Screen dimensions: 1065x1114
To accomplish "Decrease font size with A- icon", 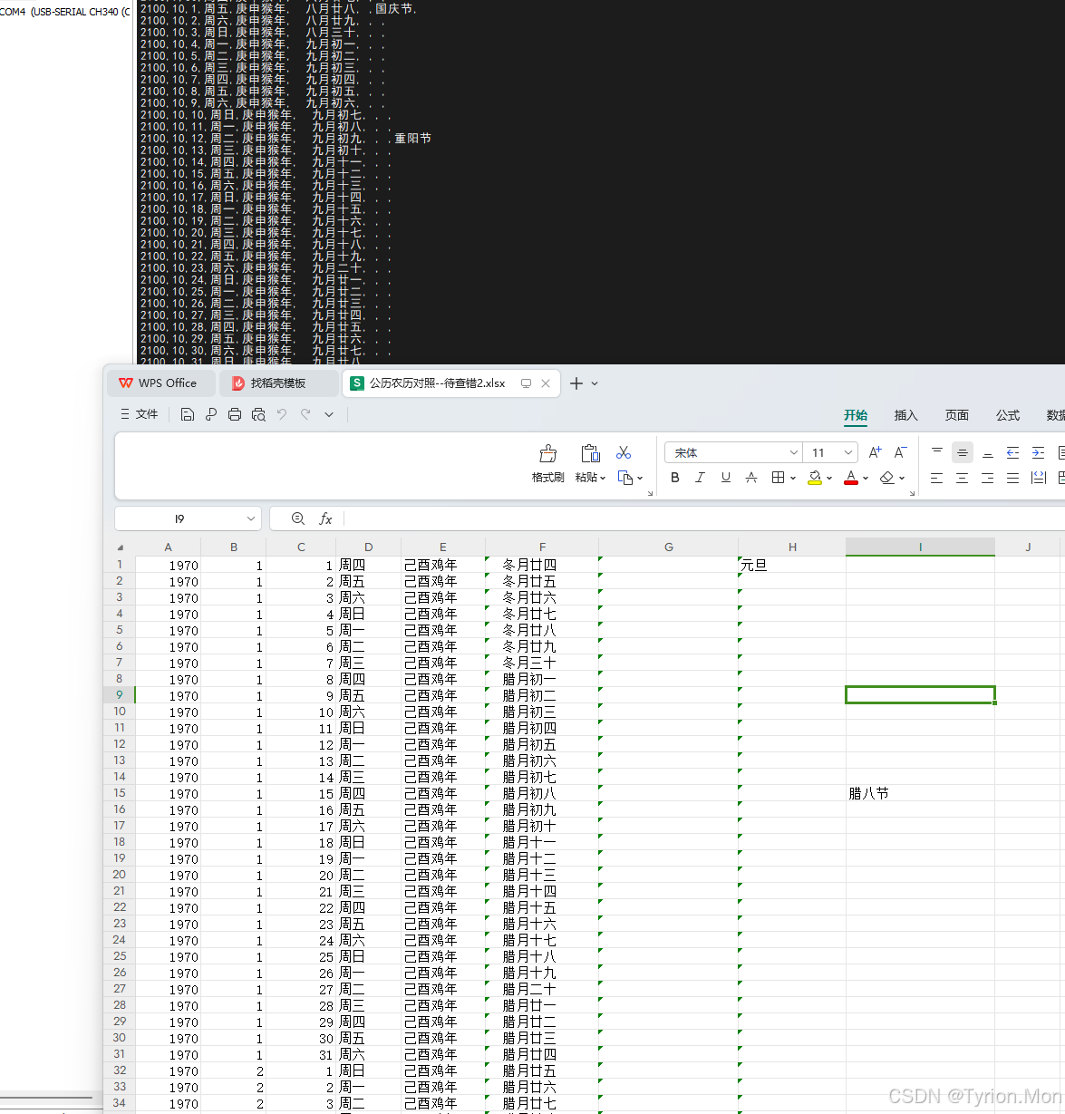I will click(x=900, y=452).
